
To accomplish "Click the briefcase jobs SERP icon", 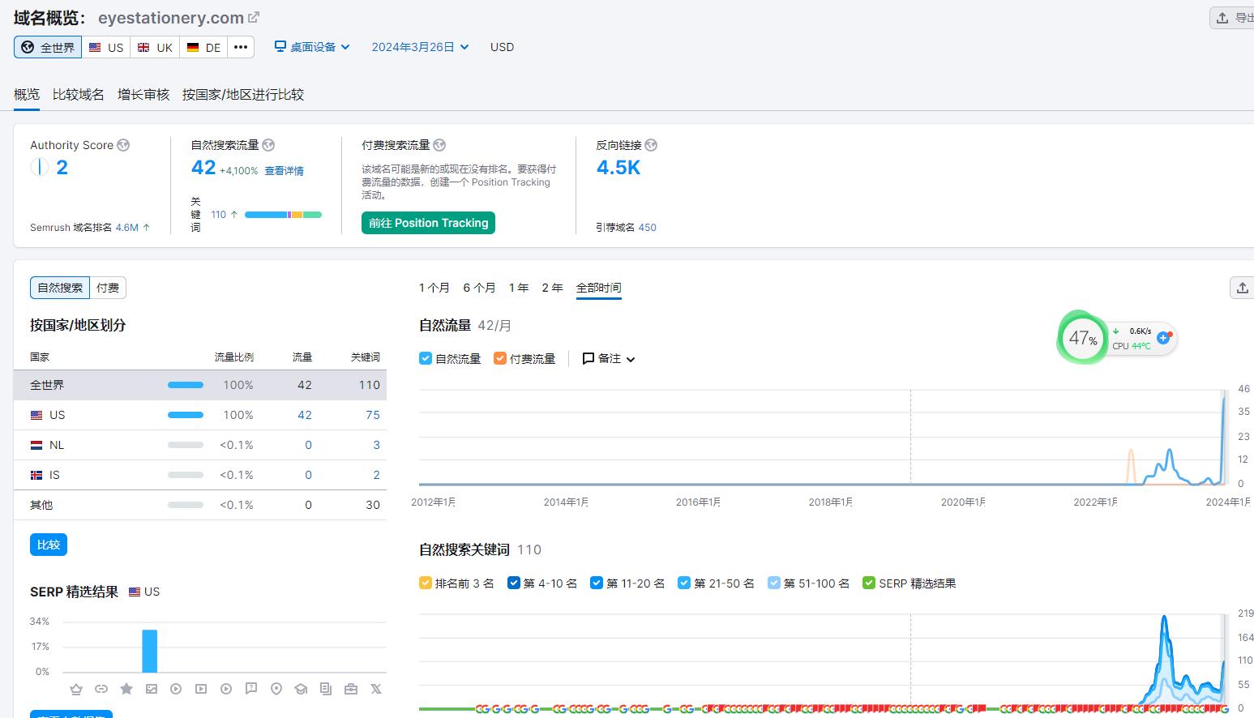I will tap(351, 689).
